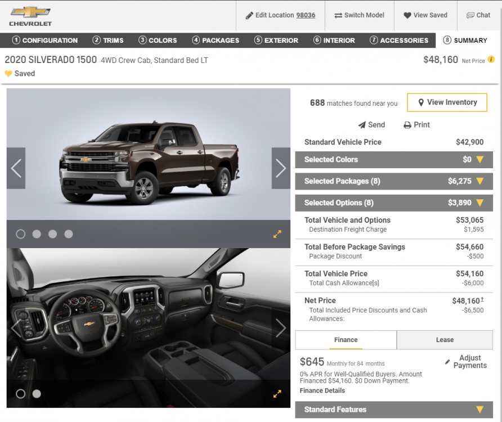
Task: Switch to the Lease tab
Action: pyautogui.click(x=445, y=340)
